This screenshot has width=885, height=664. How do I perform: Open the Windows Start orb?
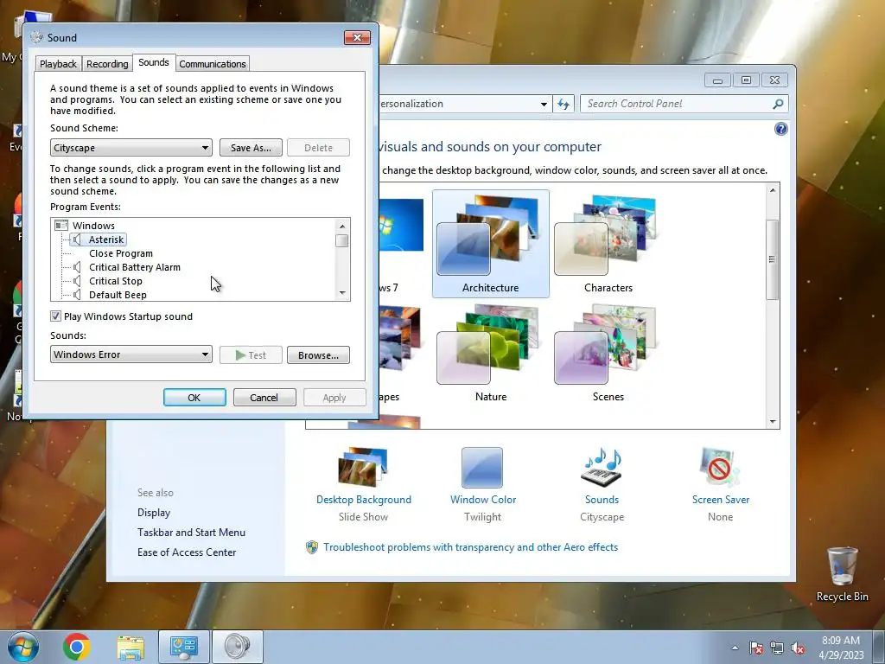click(x=23, y=647)
